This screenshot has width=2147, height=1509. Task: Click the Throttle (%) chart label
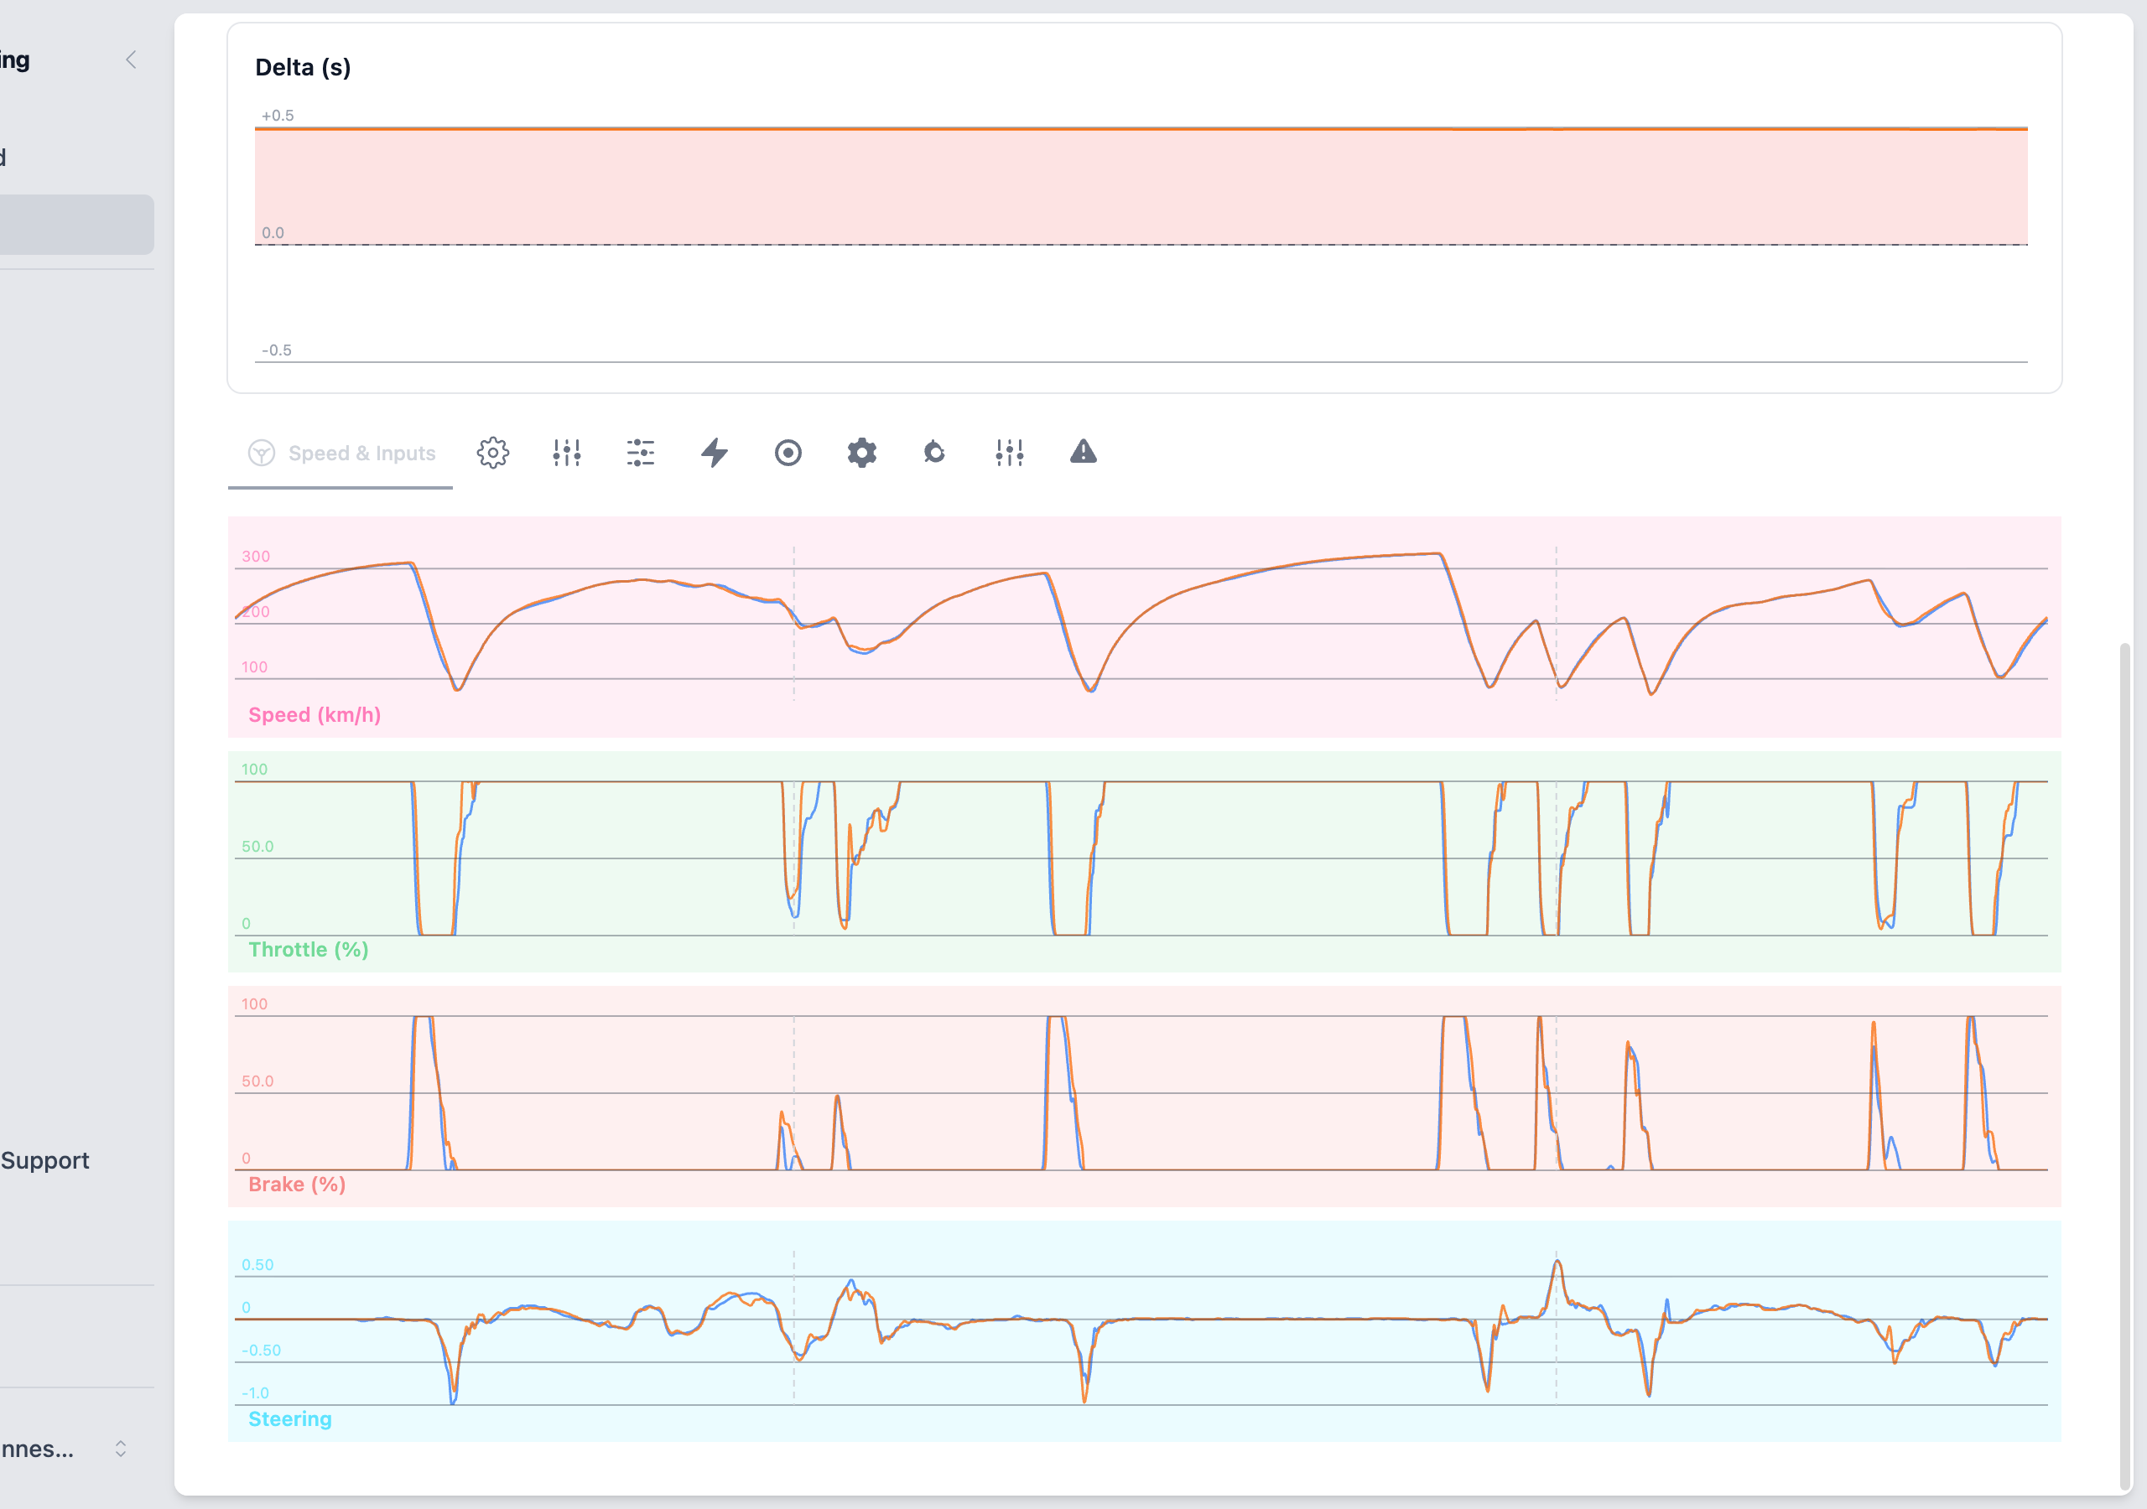point(309,950)
